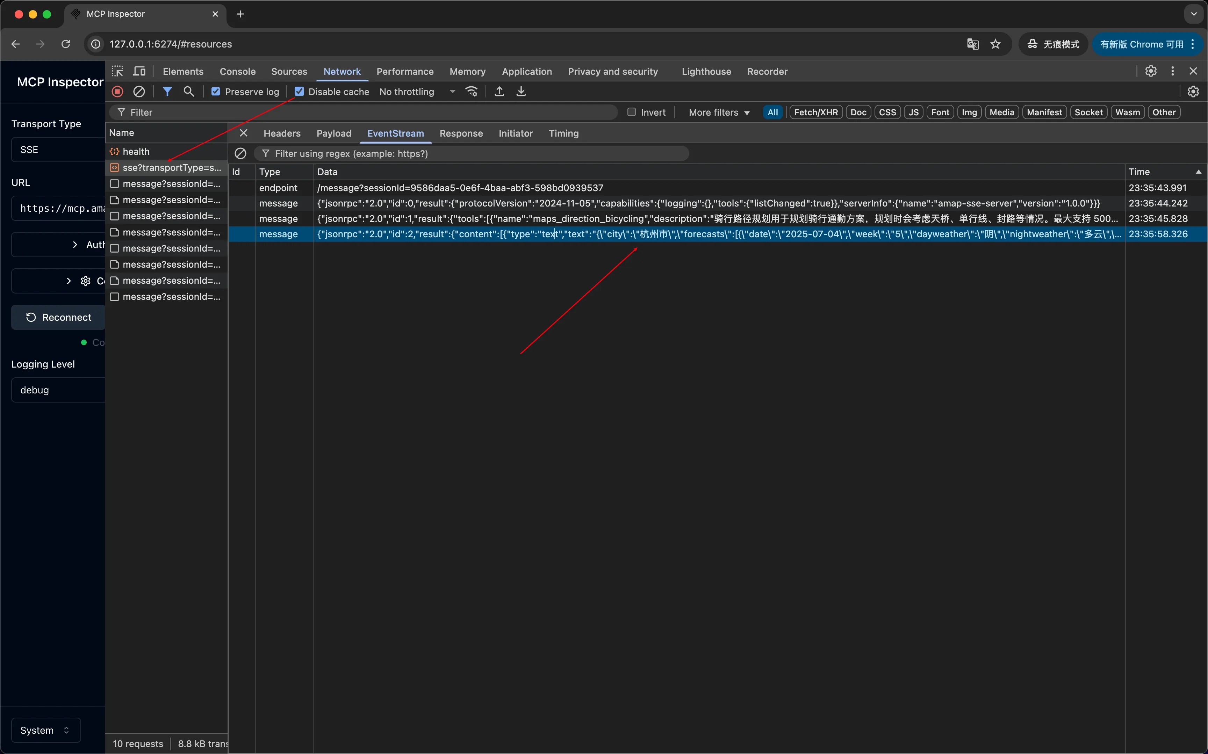Filter requests by Socket type

[1088, 112]
